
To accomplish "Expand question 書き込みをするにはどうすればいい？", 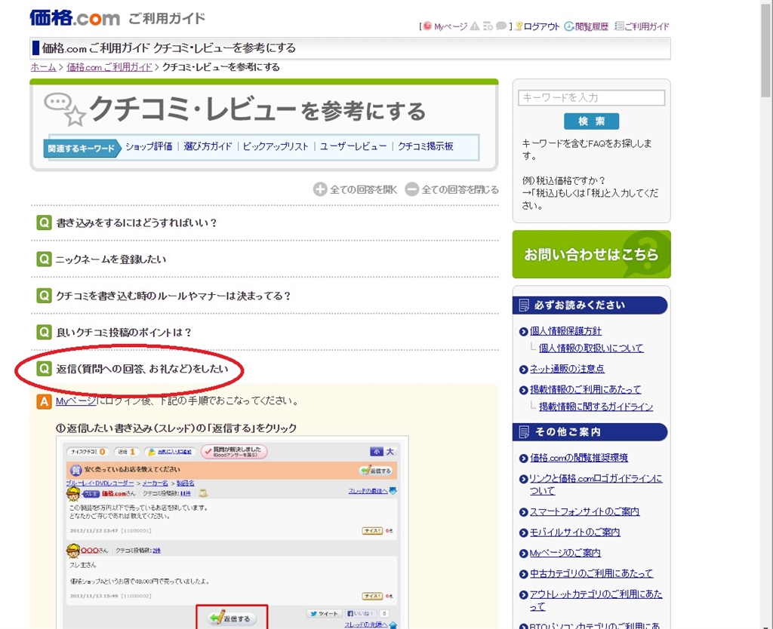I will coord(137,222).
